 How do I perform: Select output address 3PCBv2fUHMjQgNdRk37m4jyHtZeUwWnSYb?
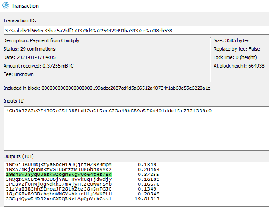coord(59,184)
